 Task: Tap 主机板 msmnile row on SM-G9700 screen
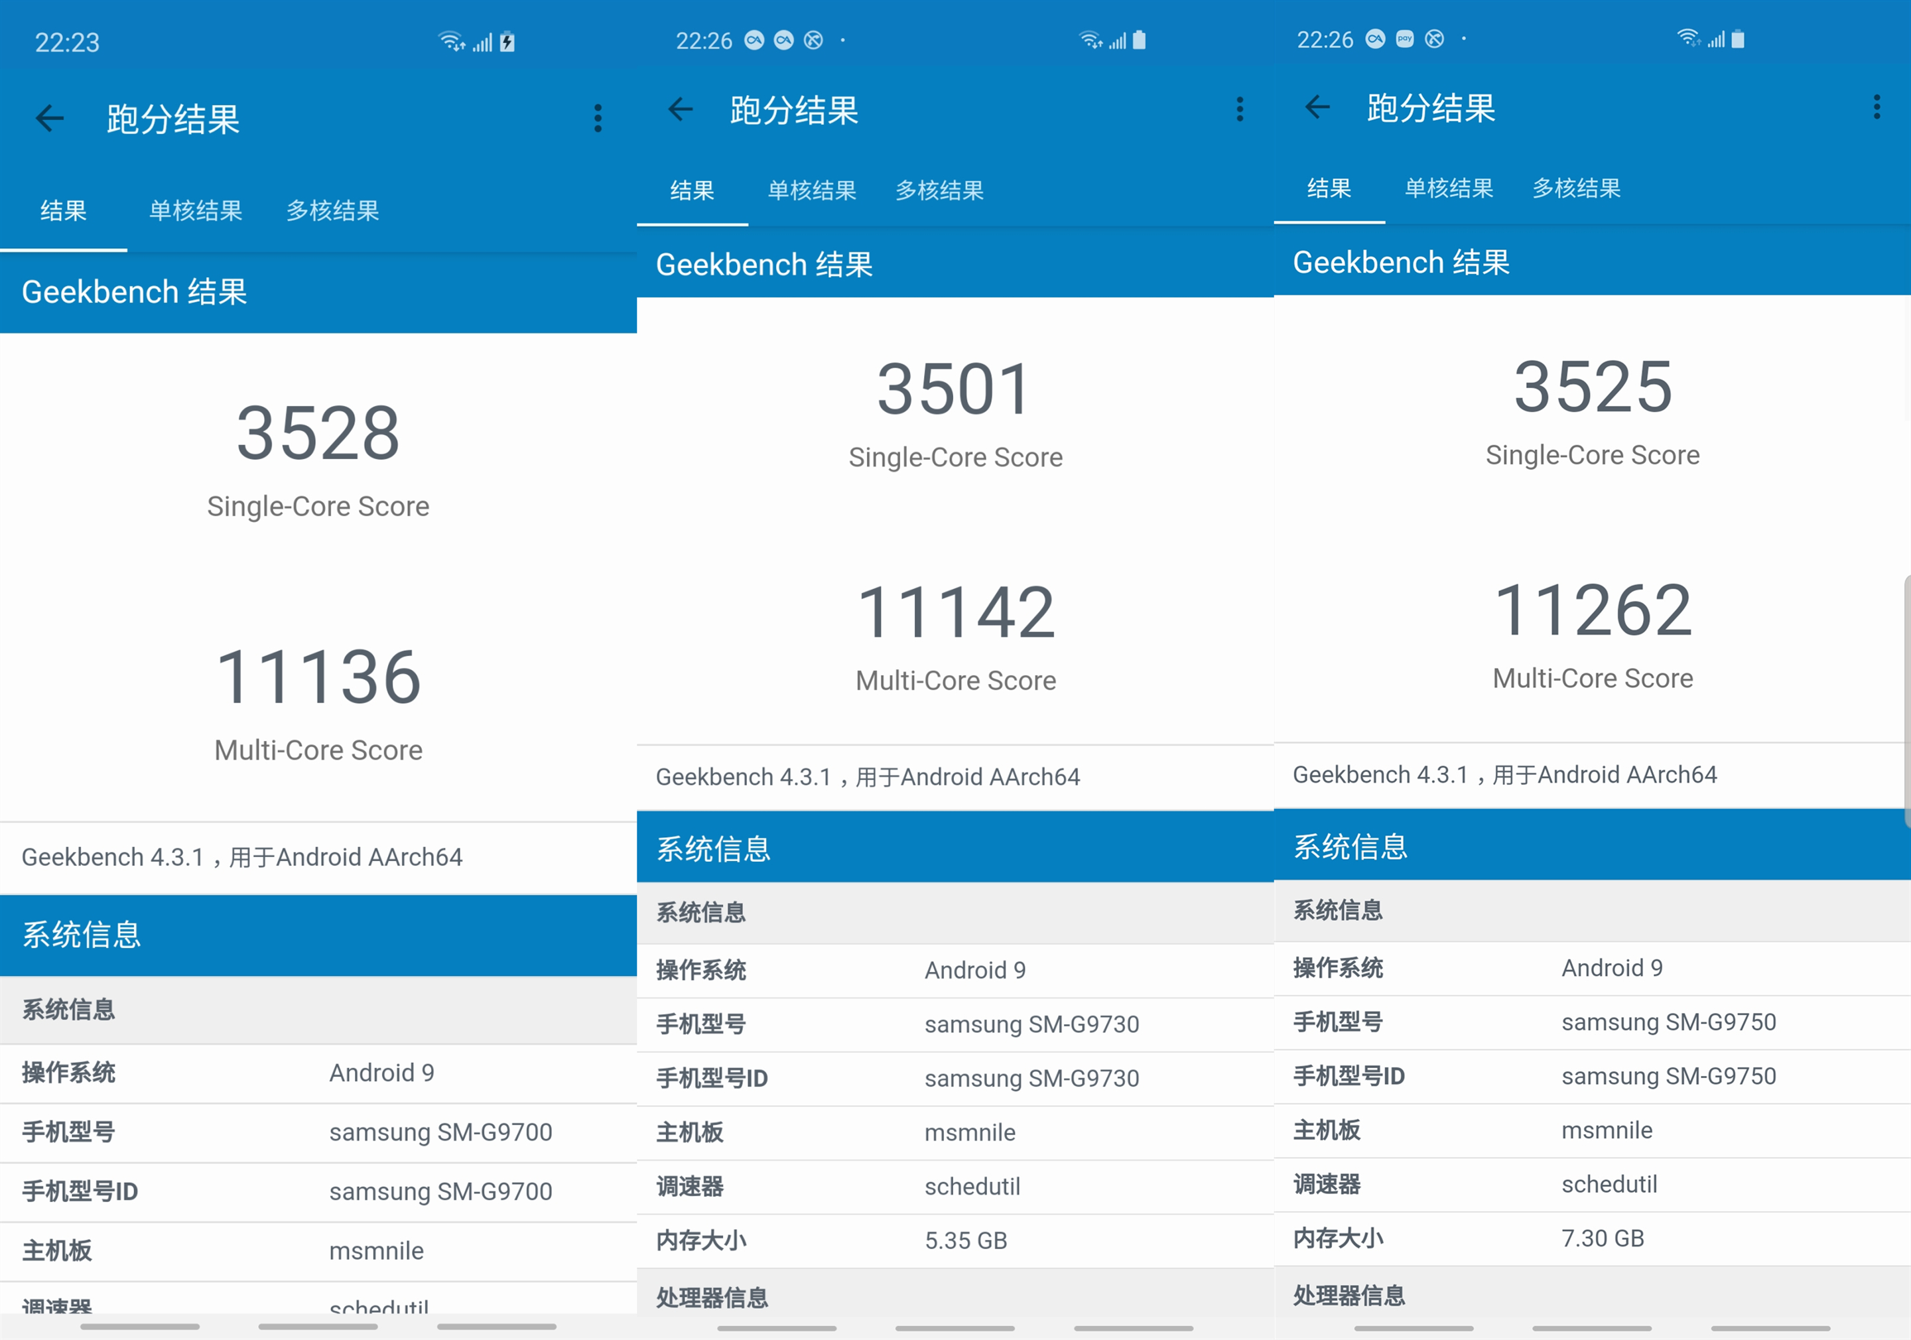point(318,1252)
